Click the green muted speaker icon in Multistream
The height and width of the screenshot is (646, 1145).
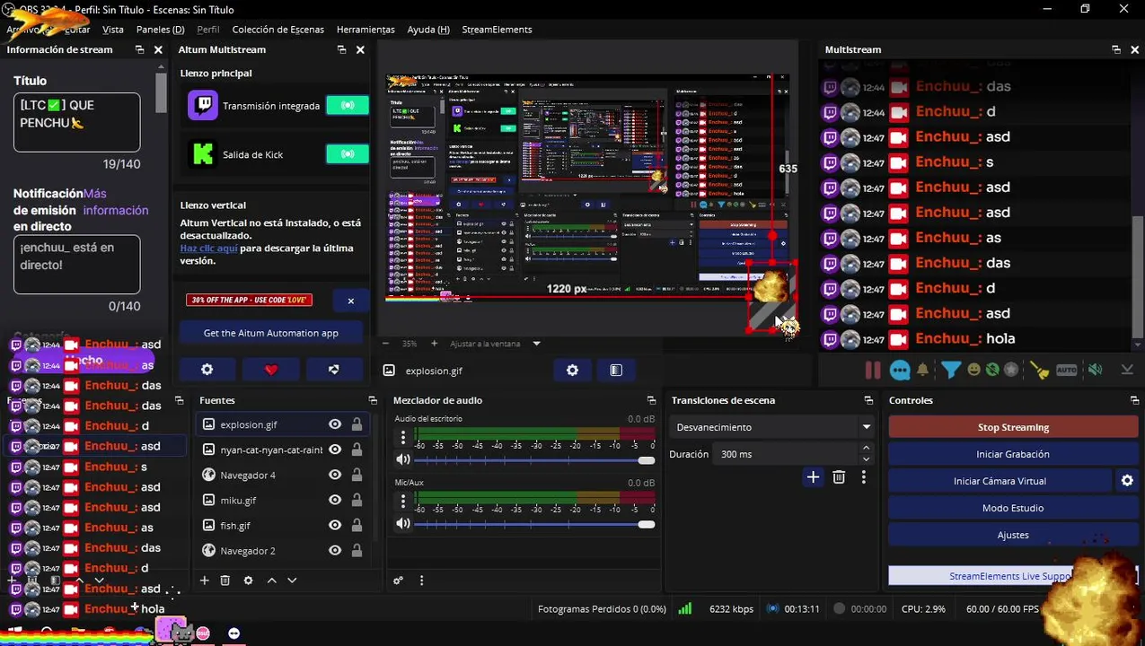(1096, 370)
